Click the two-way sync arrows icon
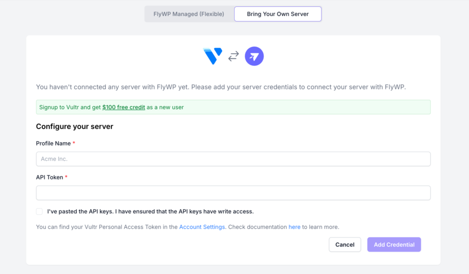 tap(234, 56)
